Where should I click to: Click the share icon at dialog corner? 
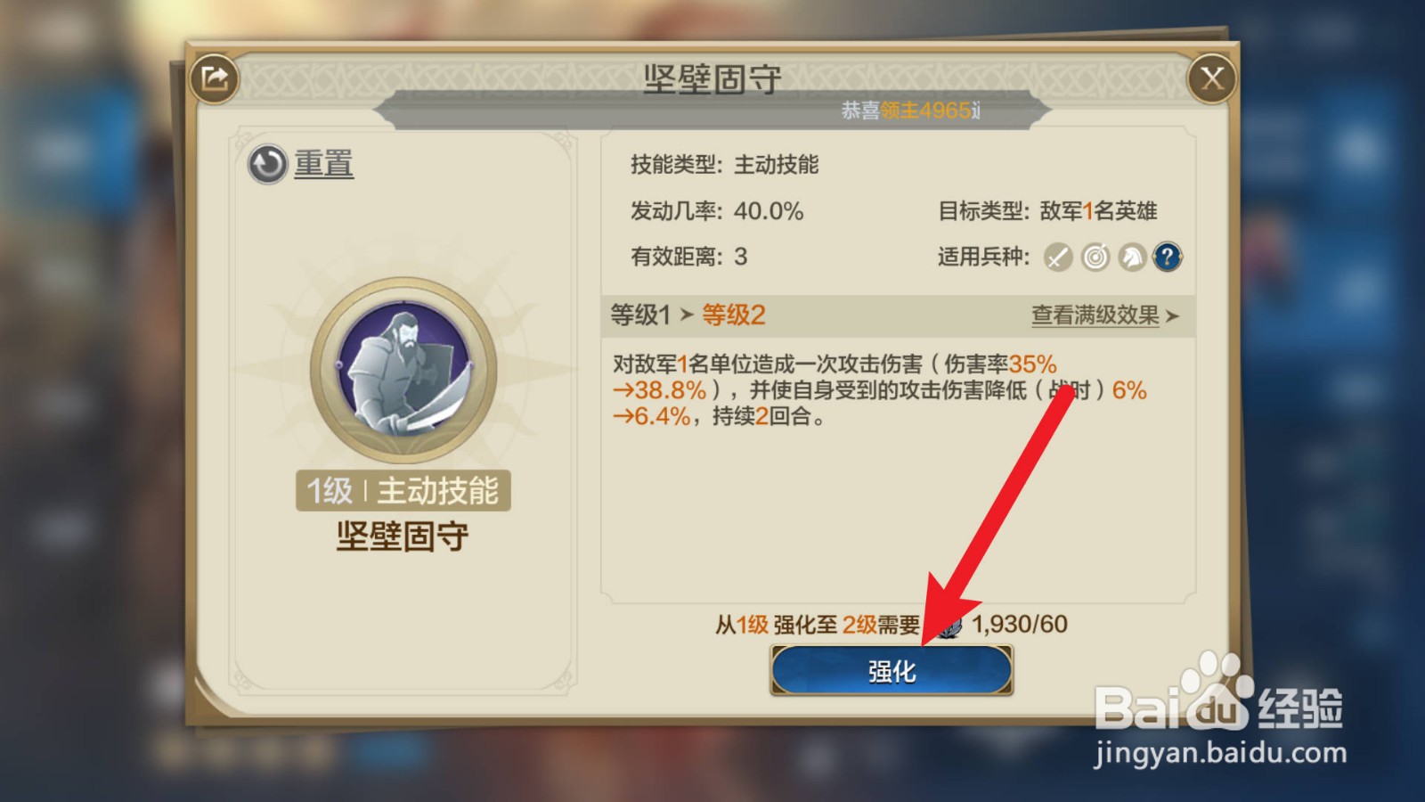click(215, 78)
